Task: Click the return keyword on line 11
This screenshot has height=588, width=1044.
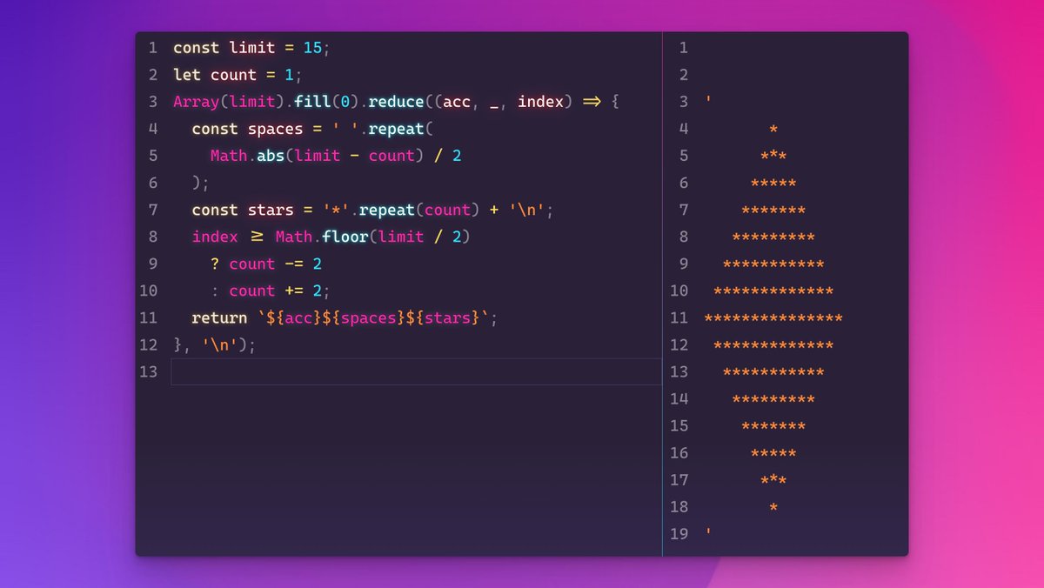Action: (x=218, y=317)
